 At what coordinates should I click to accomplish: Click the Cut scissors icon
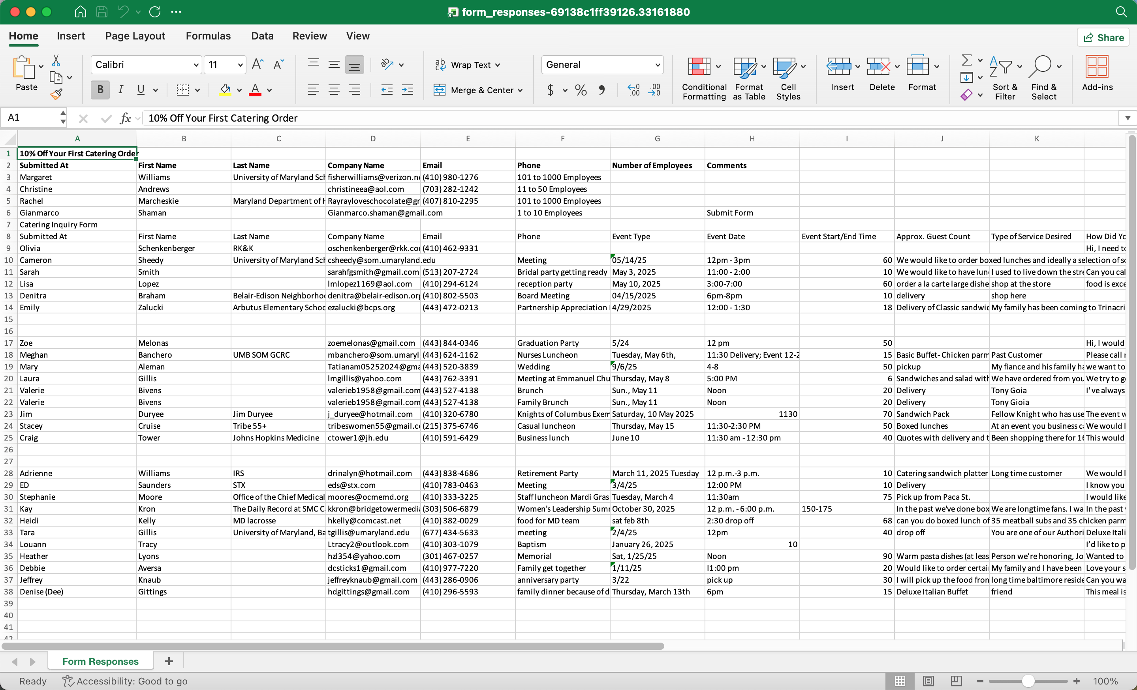click(x=56, y=60)
